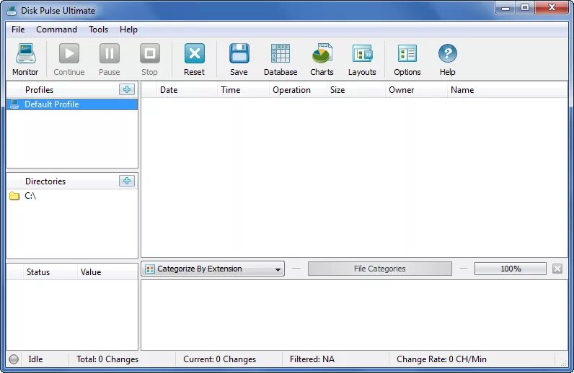Click the Disk Pulse title bar icon
The width and height of the screenshot is (574, 373).
tap(12, 11)
